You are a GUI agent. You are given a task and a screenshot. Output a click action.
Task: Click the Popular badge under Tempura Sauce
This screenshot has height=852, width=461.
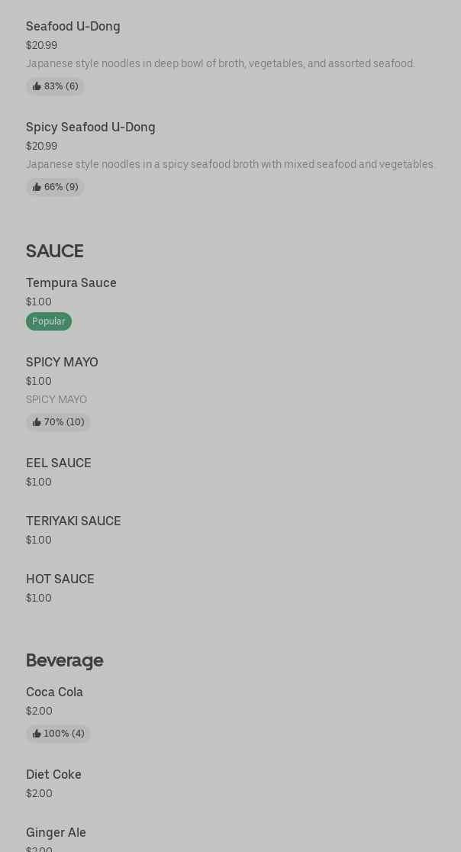pyautogui.click(x=49, y=321)
